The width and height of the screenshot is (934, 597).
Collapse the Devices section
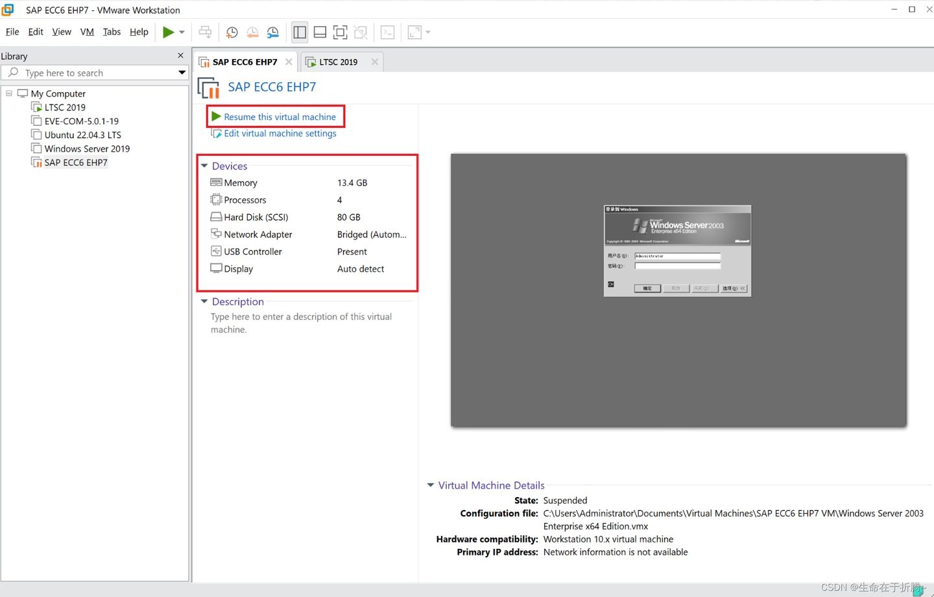click(204, 166)
